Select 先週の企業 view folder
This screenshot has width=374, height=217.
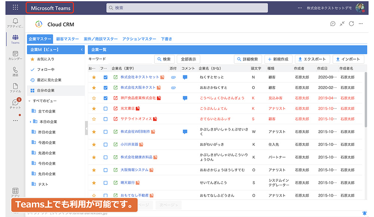(47, 153)
